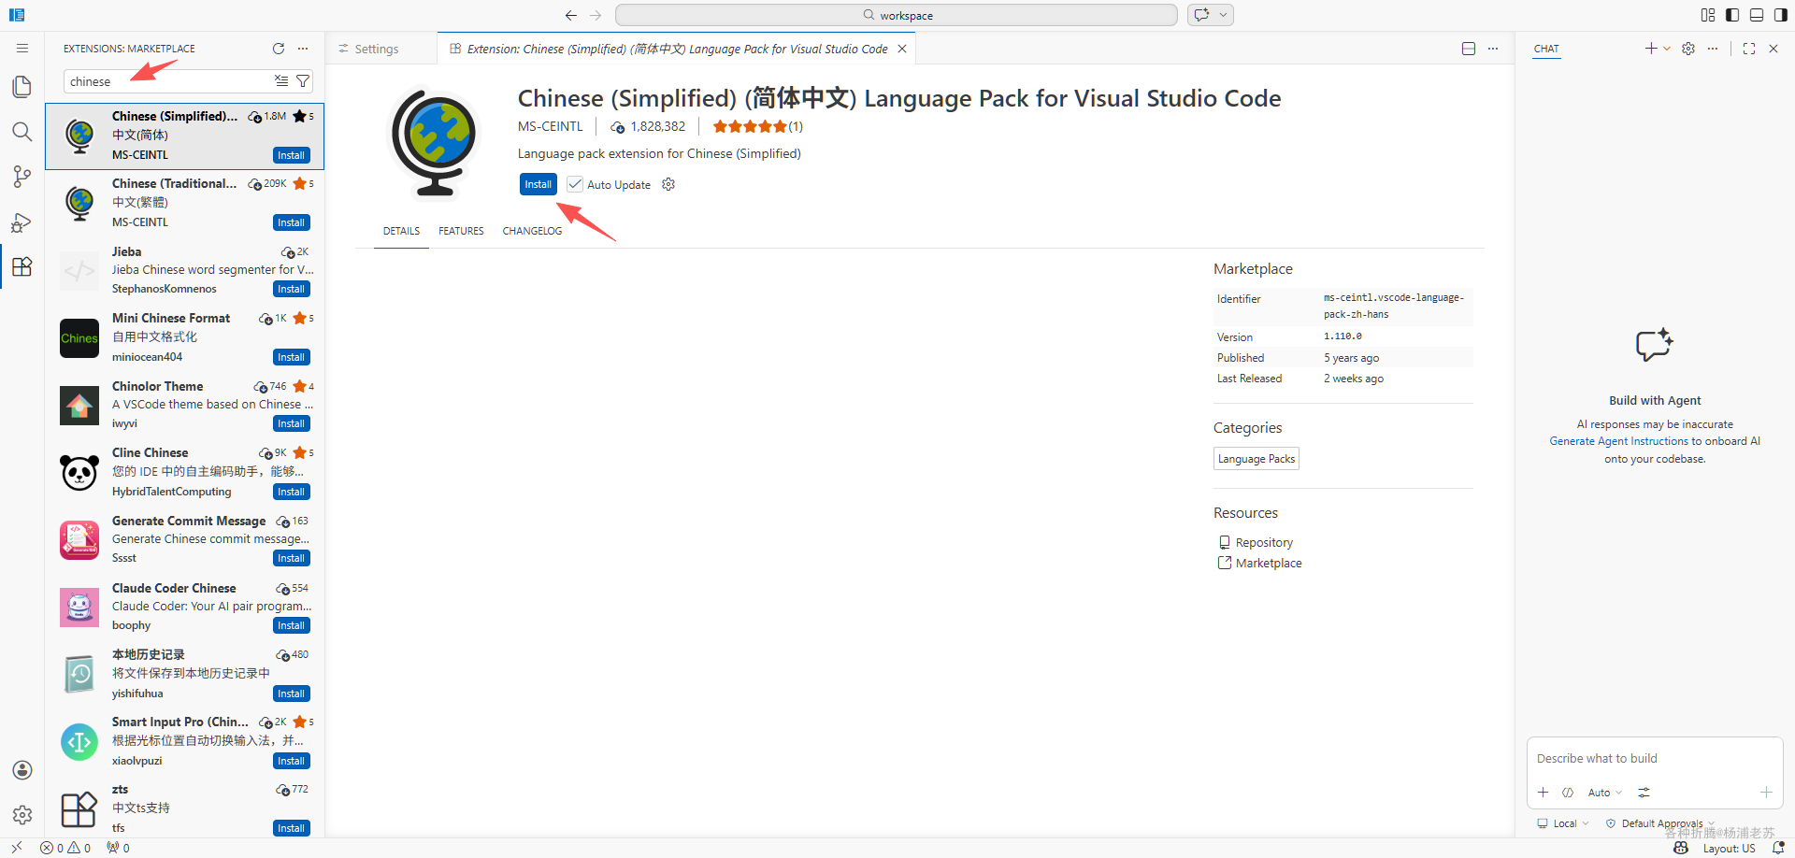The width and height of the screenshot is (1795, 858).
Task: Open Generate Agent Instructions link
Action: [1618, 441]
